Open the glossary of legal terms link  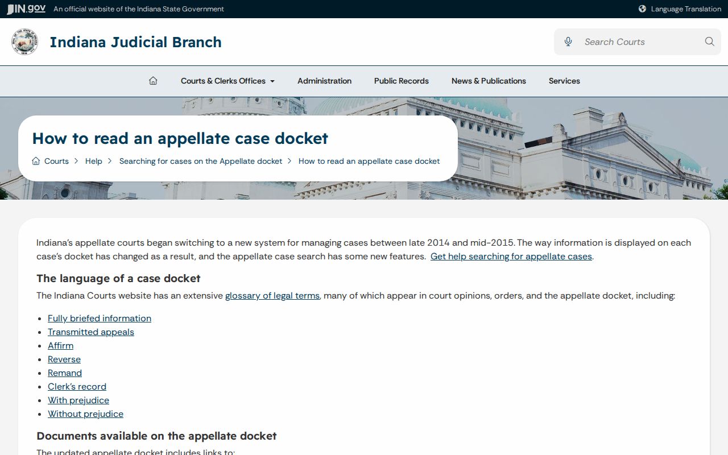(x=272, y=296)
